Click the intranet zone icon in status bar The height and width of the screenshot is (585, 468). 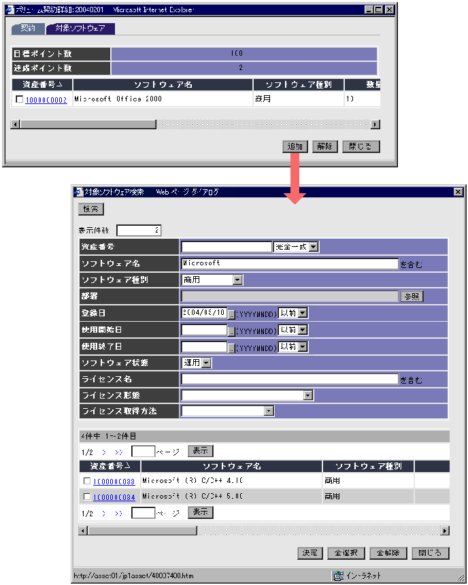[x=339, y=575]
